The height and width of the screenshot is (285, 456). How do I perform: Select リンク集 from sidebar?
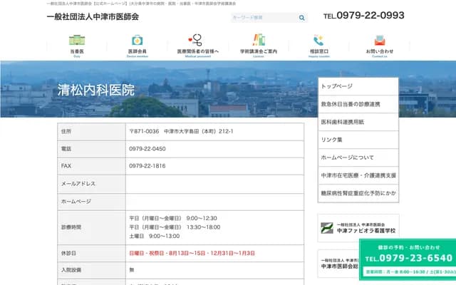pos(358,140)
